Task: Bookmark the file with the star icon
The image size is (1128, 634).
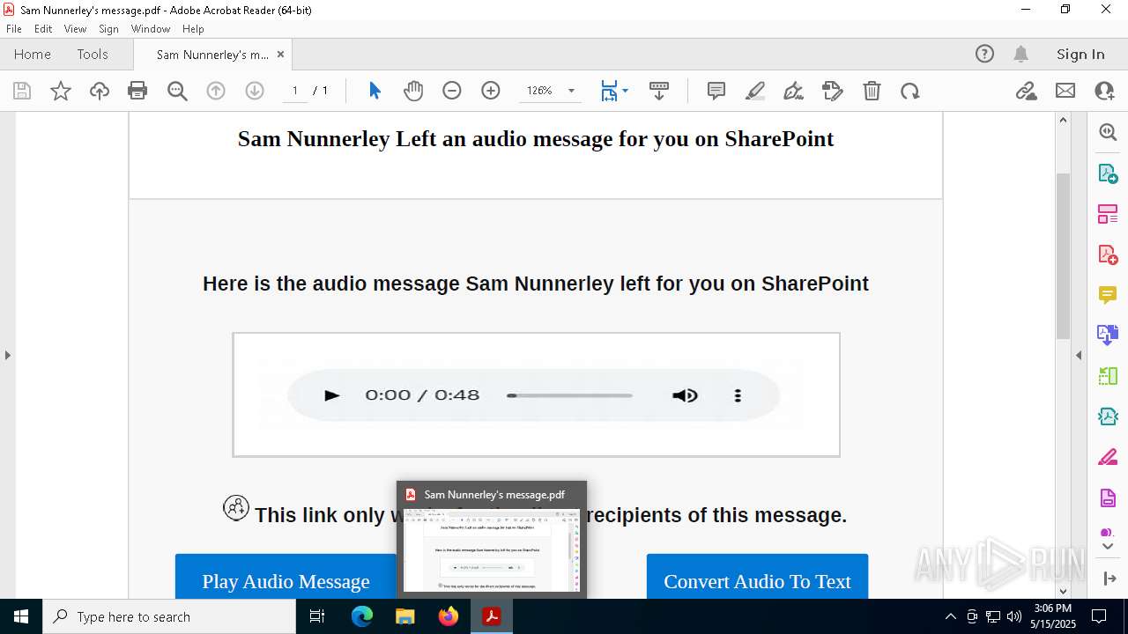Action: pos(61,91)
